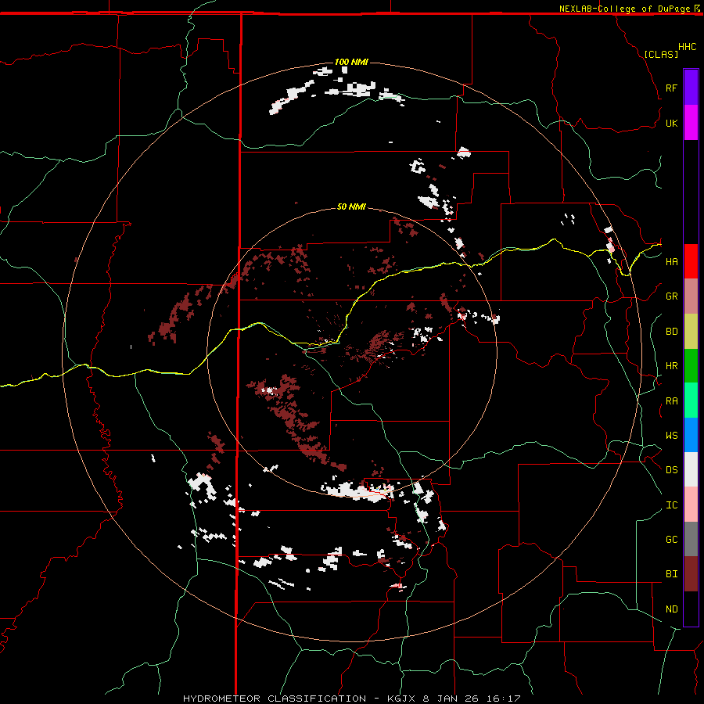Click the 100 NMI range ring label
The image size is (704, 704).
[351, 62]
